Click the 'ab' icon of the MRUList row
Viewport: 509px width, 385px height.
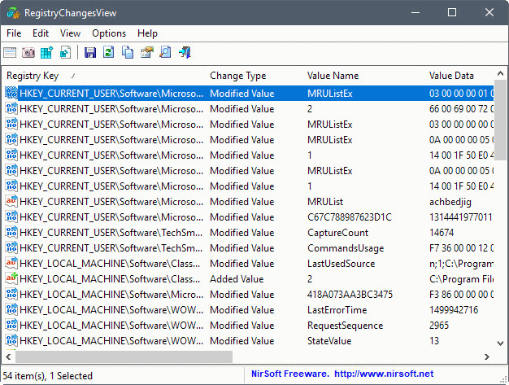[11, 201]
